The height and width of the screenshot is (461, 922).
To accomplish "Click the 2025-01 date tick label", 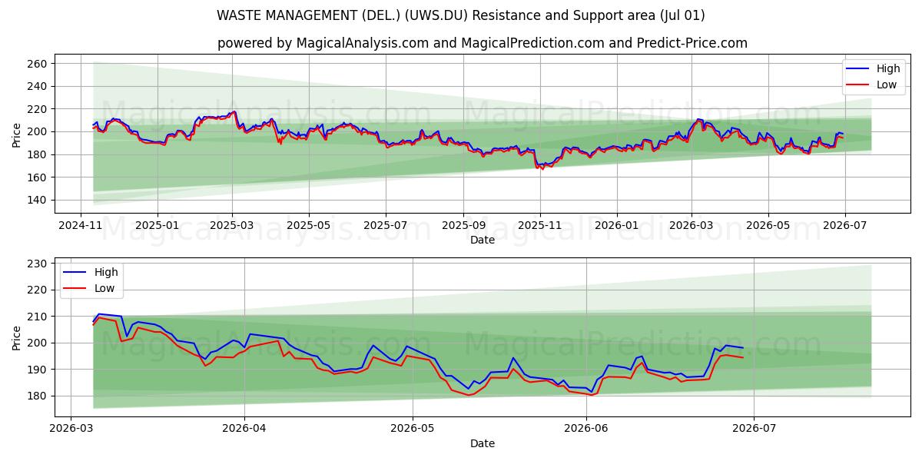I will [x=158, y=226].
